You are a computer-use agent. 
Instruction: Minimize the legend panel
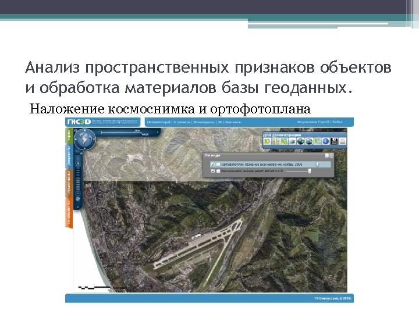coord(326,155)
